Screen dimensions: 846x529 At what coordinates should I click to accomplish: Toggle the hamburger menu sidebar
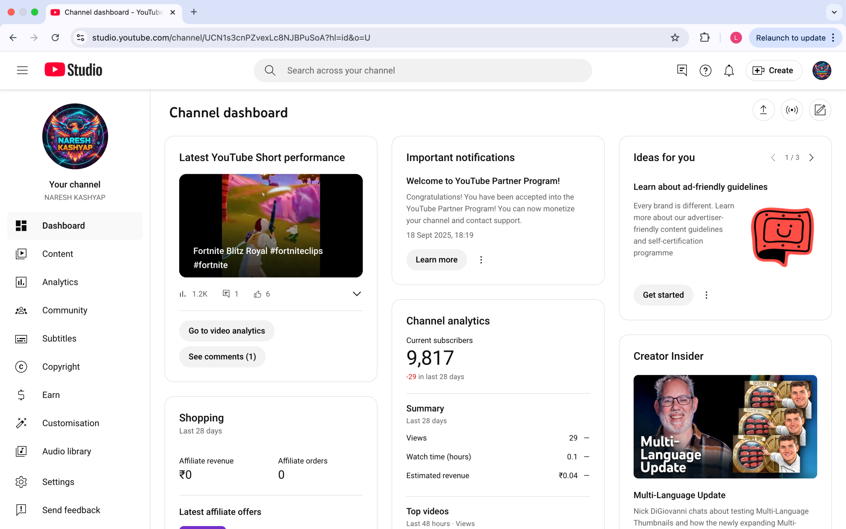pyautogui.click(x=22, y=70)
